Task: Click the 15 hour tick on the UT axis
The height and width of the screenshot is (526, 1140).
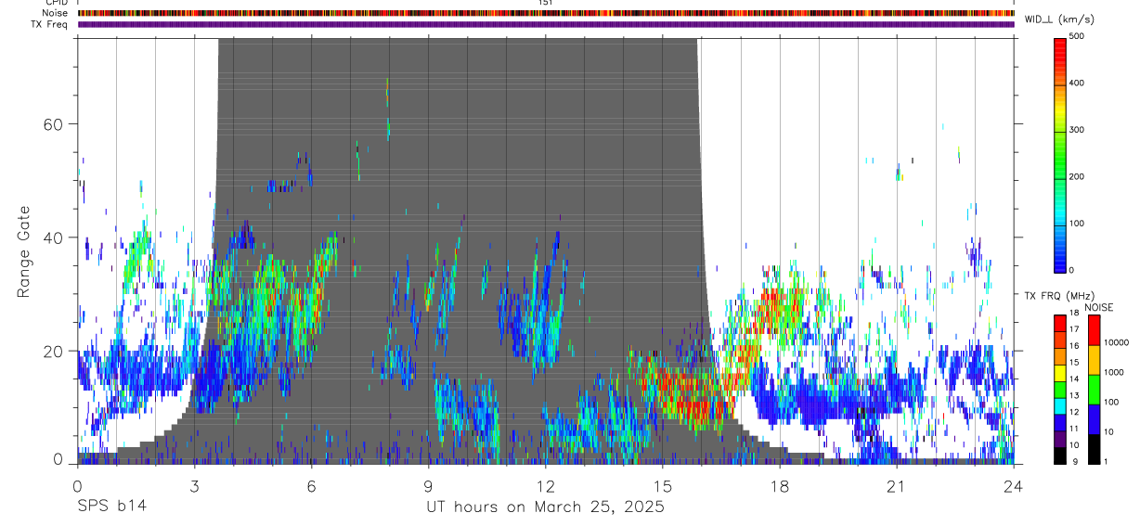Action: pyautogui.click(x=663, y=486)
